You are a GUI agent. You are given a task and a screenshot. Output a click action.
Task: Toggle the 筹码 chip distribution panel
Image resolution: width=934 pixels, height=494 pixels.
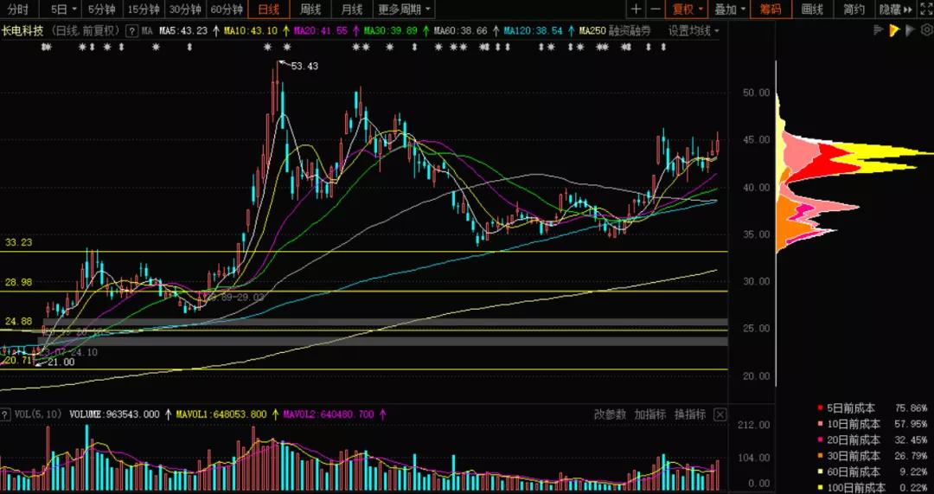coord(771,9)
